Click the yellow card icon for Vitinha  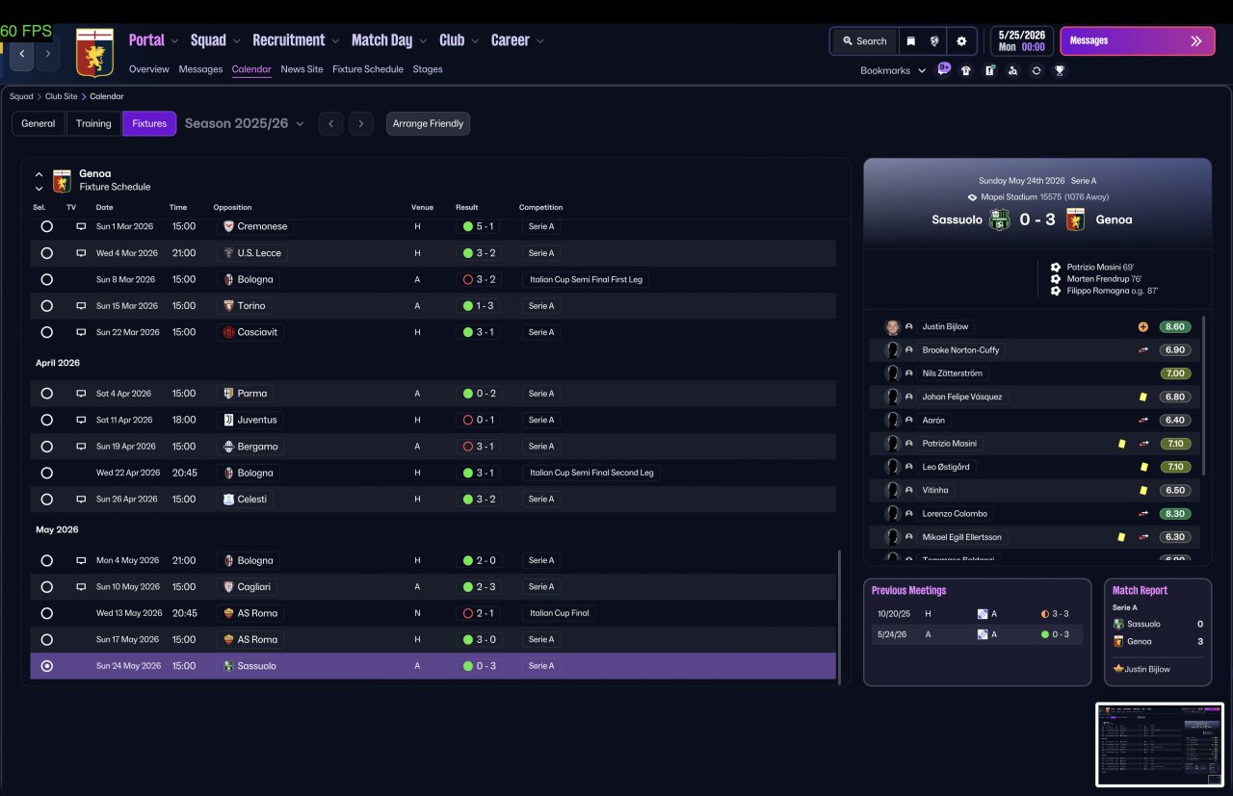coord(1143,490)
